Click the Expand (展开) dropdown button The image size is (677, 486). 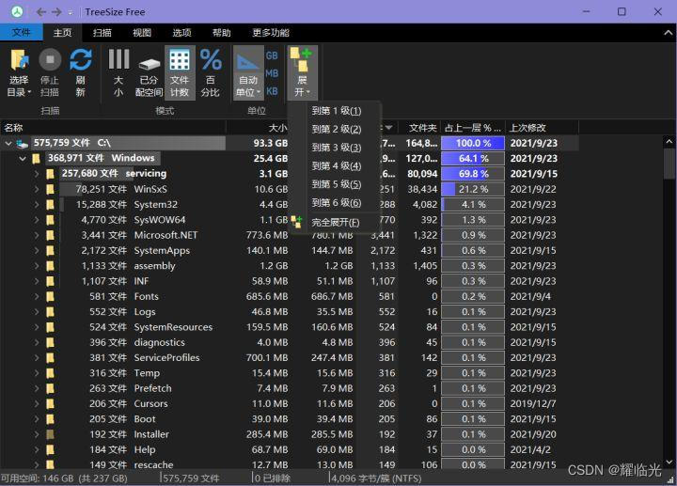(302, 72)
